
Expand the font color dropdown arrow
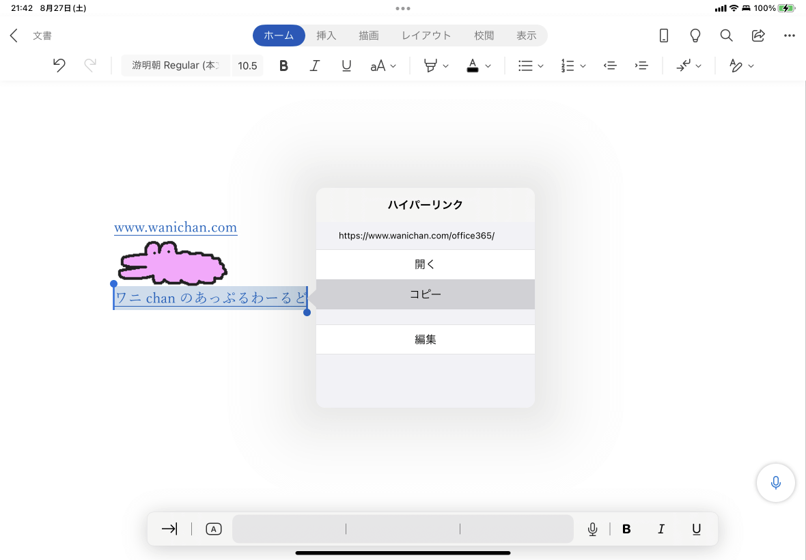[488, 66]
